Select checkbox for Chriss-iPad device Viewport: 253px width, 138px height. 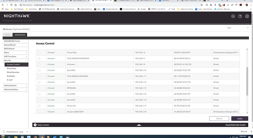tap(39, 53)
